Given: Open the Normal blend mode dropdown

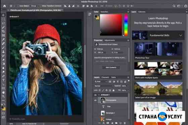Looking at the screenshot, I should [104, 86].
